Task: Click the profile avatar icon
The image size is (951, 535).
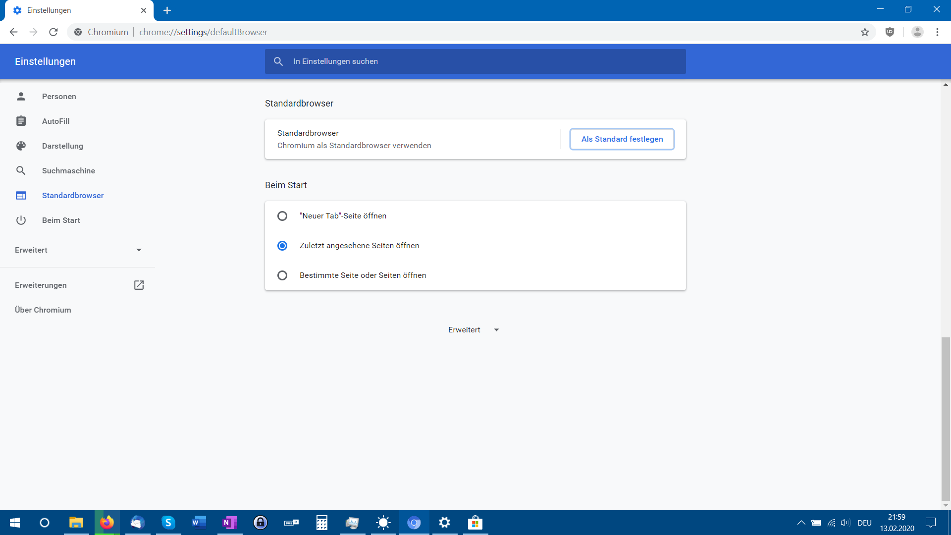Action: [x=917, y=32]
